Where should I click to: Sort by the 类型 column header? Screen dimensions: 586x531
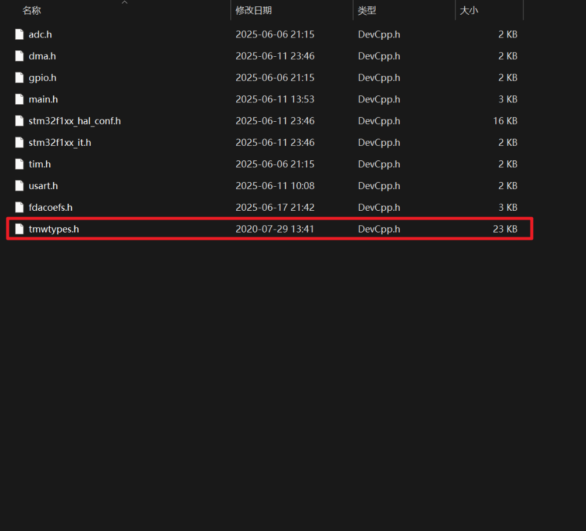[367, 11]
